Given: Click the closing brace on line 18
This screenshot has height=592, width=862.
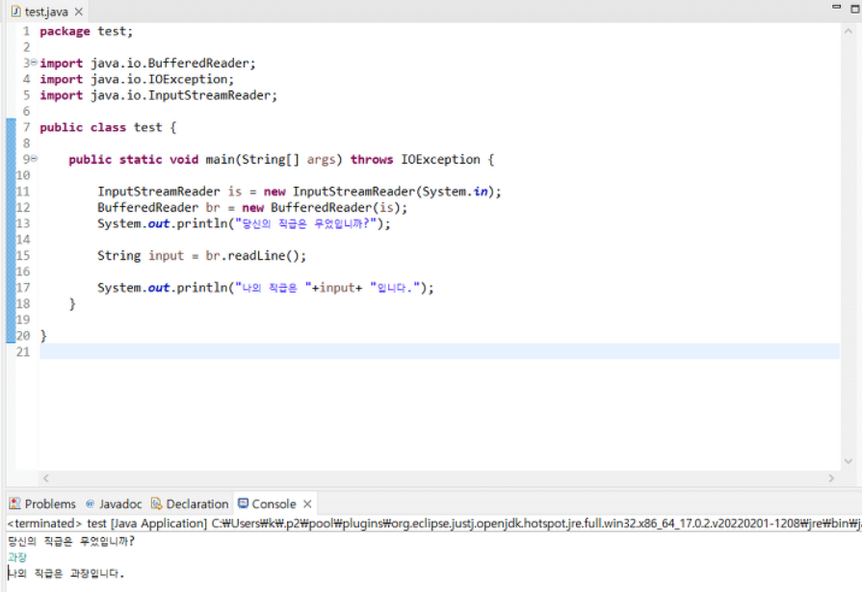Looking at the screenshot, I should 72,303.
